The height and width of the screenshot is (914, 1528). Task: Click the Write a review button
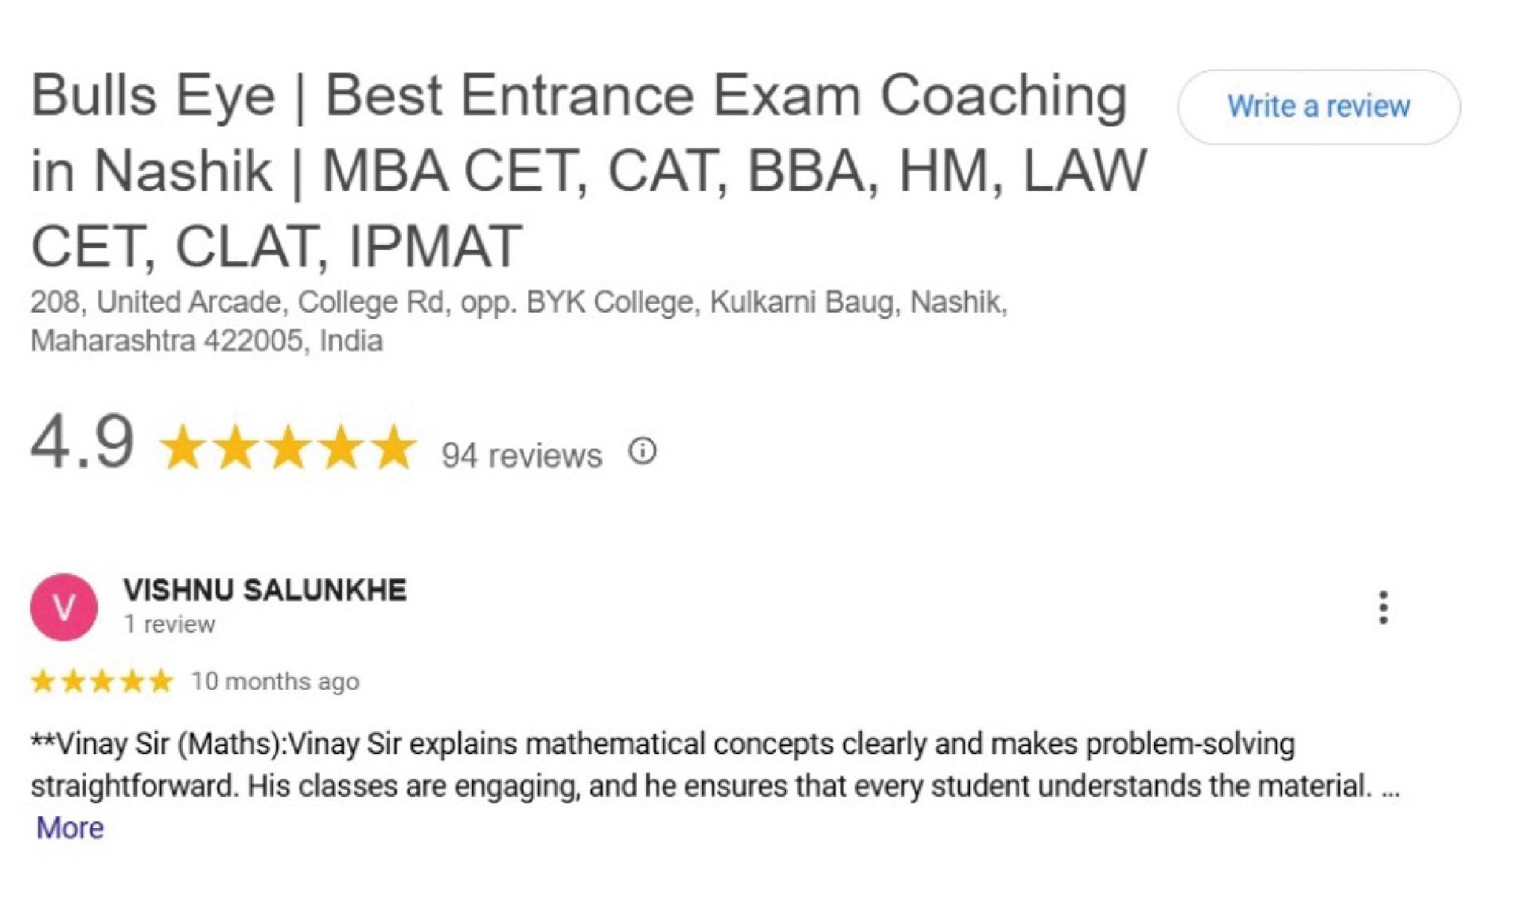tap(1318, 107)
